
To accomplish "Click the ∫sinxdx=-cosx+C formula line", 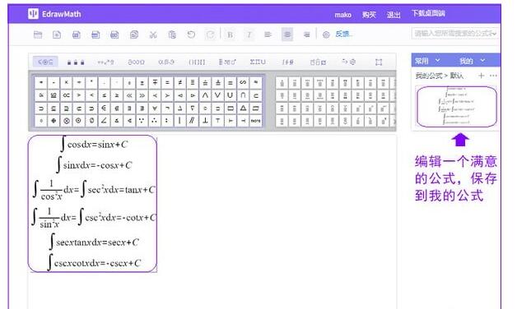I will 94,165.
